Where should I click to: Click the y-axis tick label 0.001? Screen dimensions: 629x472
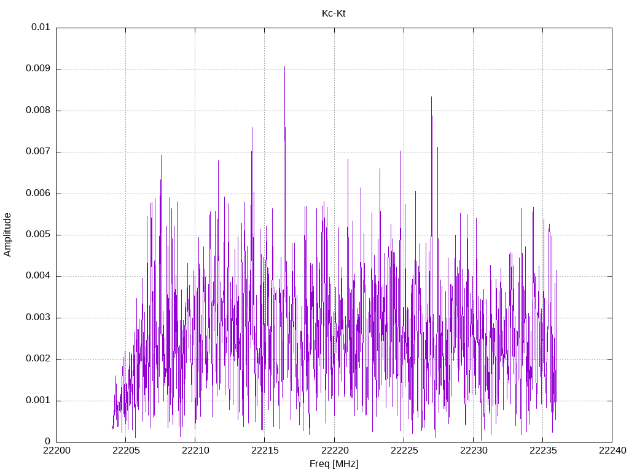click(38, 401)
